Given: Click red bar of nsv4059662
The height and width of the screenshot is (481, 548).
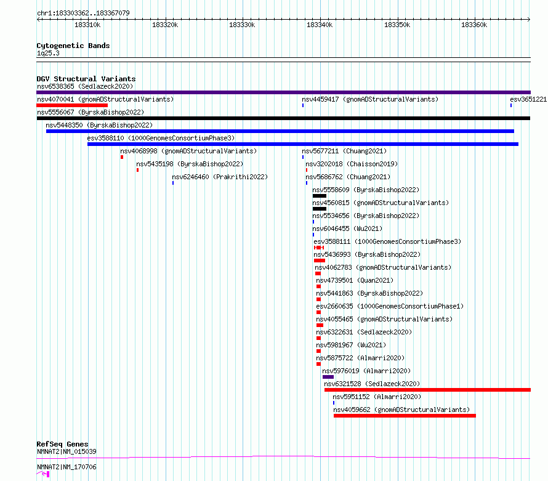Looking at the screenshot, I should click(405, 416).
